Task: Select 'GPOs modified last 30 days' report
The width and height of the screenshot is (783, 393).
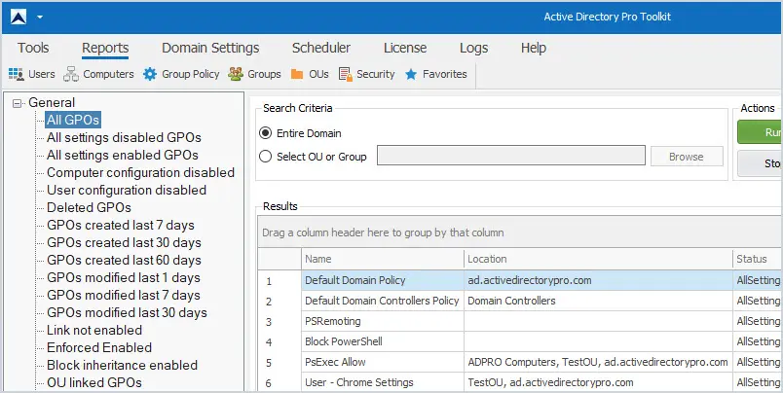Action: coord(127,312)
